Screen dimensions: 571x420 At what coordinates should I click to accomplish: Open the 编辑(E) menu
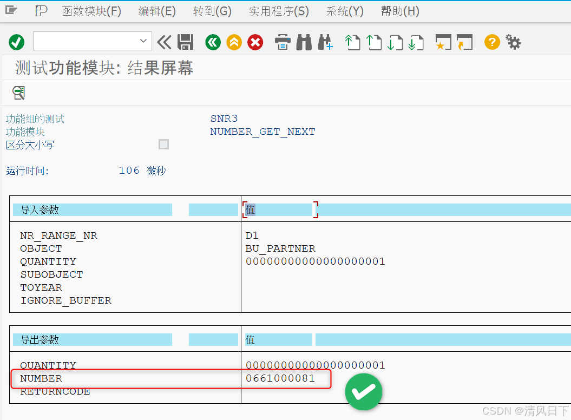coord(157,11)
